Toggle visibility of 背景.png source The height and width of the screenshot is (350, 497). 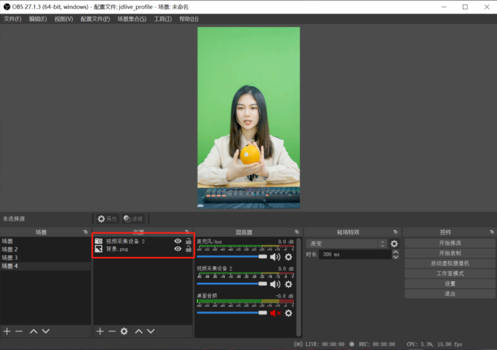[x=178, y=249]
